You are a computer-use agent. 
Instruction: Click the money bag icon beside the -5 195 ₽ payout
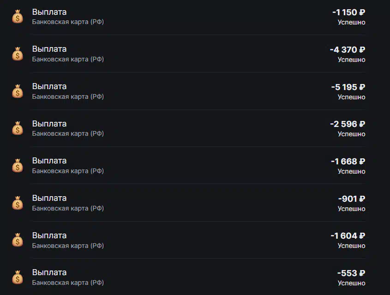[18, 91]
